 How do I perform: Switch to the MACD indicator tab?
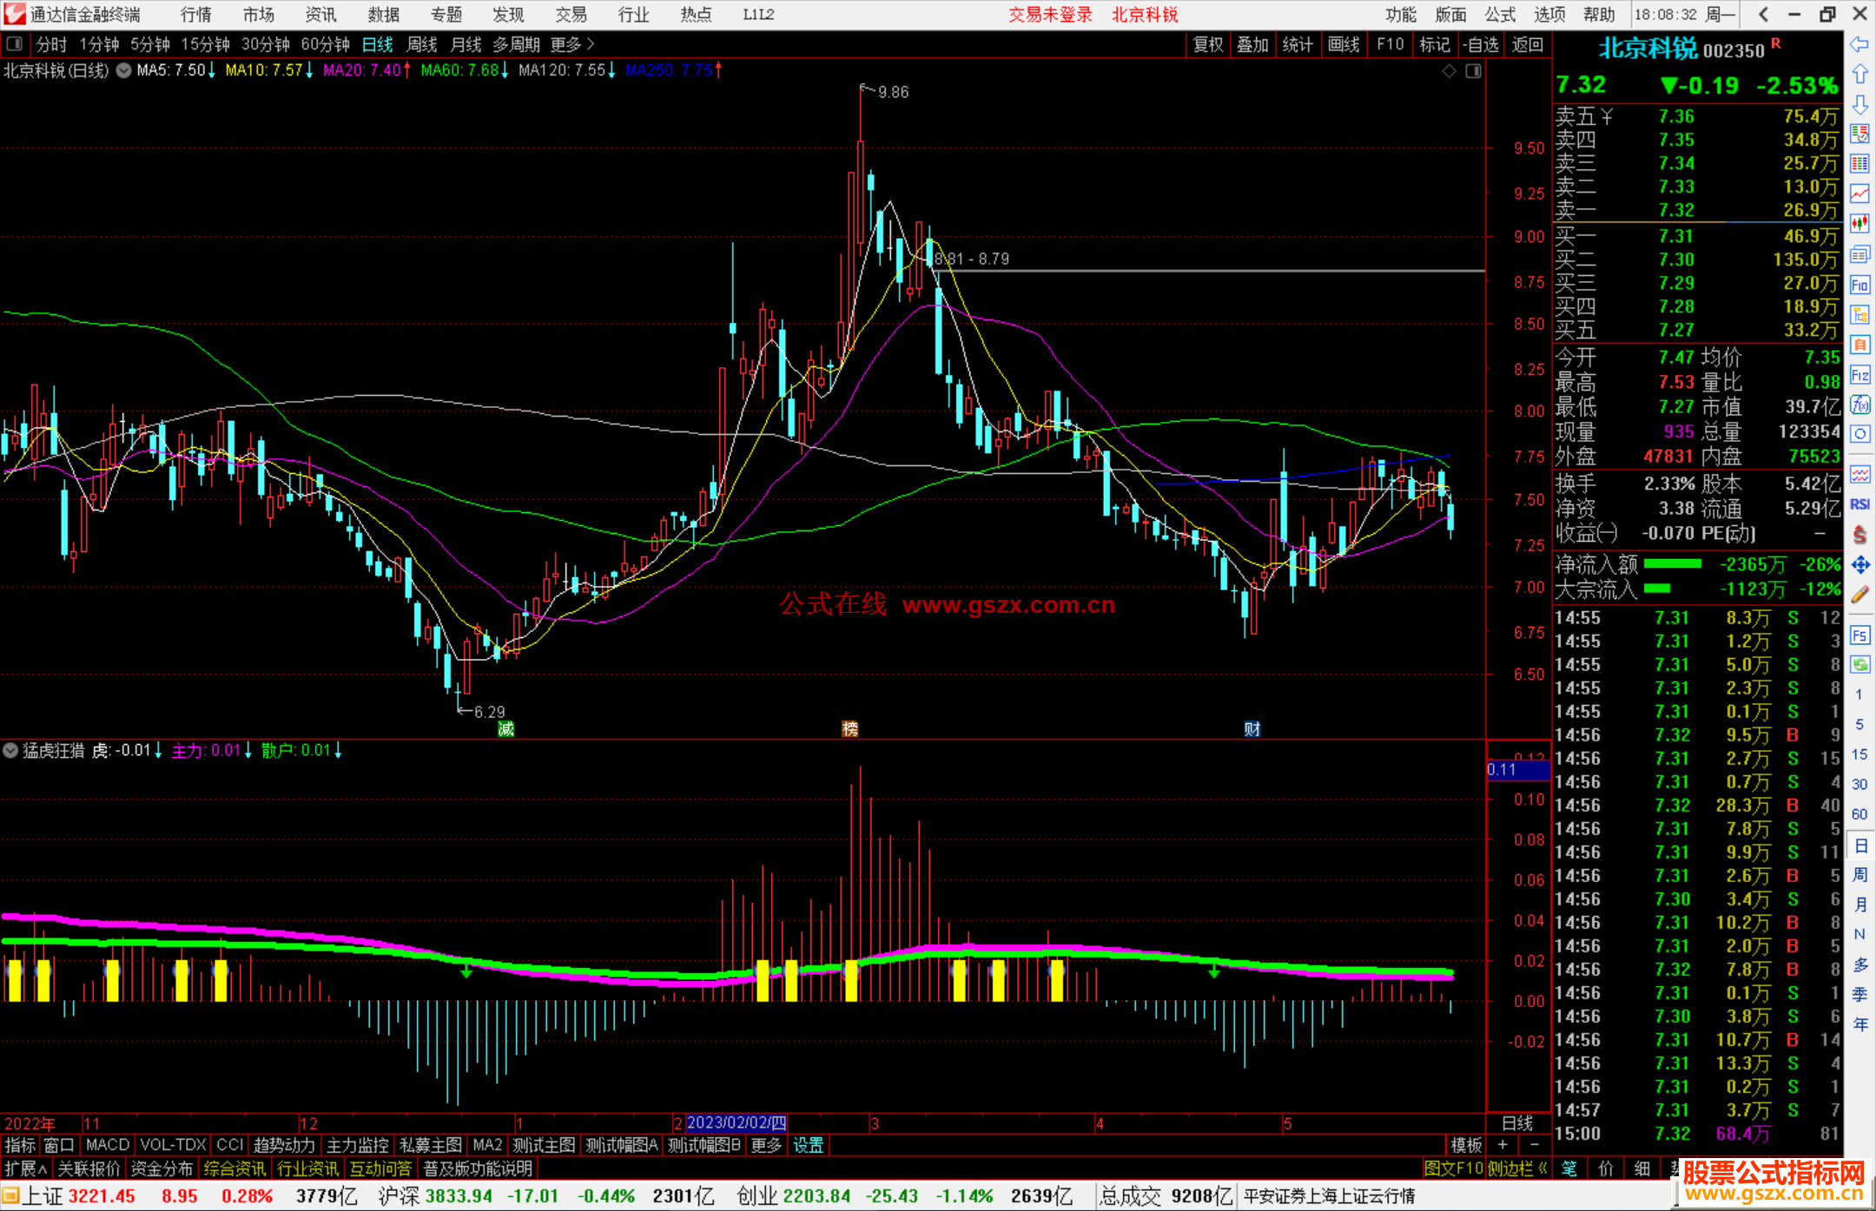tap(107, 1145)
